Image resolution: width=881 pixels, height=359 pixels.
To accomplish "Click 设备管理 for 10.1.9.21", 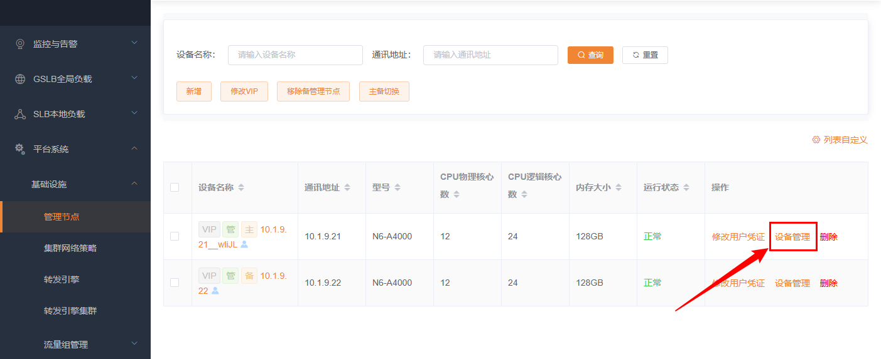I will [x=792, y=237].
